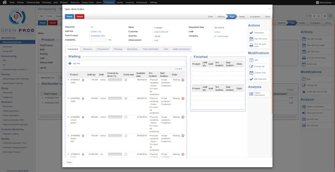Click the Declaration checkmark action in dialog
The image size is (335, 172).
pos(251,33)
